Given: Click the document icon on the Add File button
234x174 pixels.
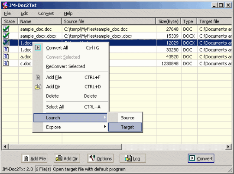Looking at the screenshot, I should click(26, 158).
